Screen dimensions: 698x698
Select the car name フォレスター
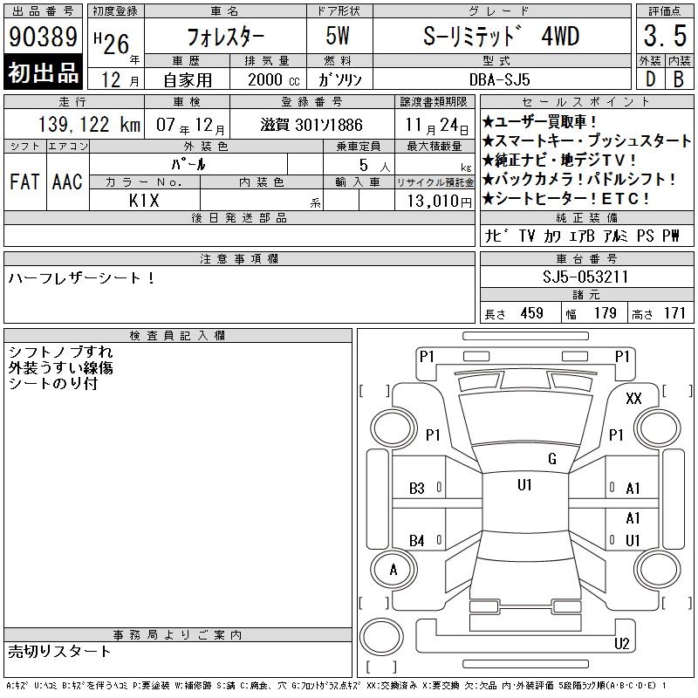point(225,37)
